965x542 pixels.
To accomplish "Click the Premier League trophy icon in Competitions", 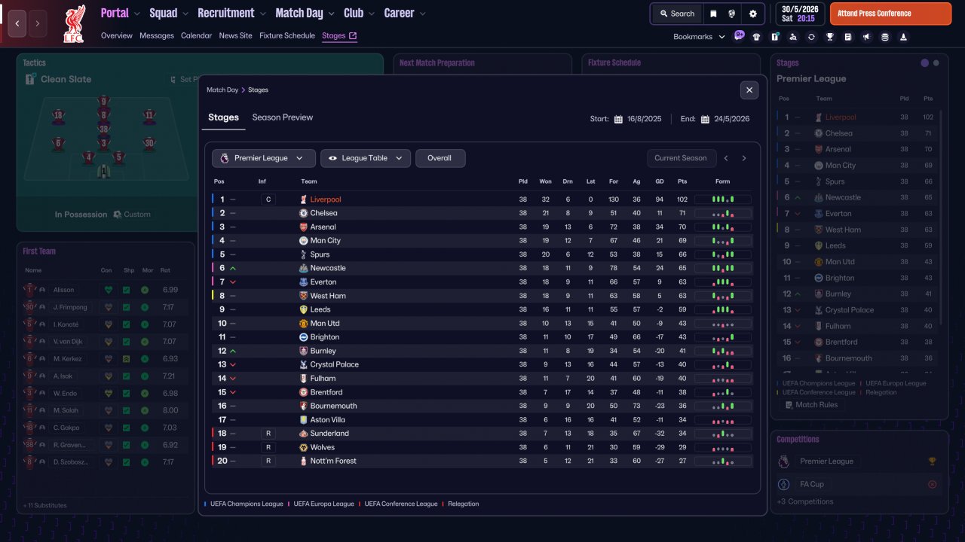I will tap(933, 461).
